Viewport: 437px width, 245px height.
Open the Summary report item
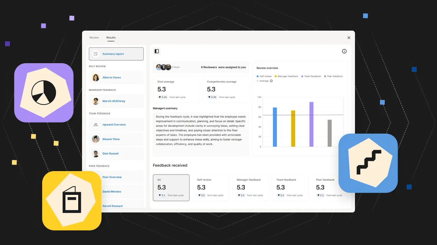pyautogui.click(x=116, y=54)
